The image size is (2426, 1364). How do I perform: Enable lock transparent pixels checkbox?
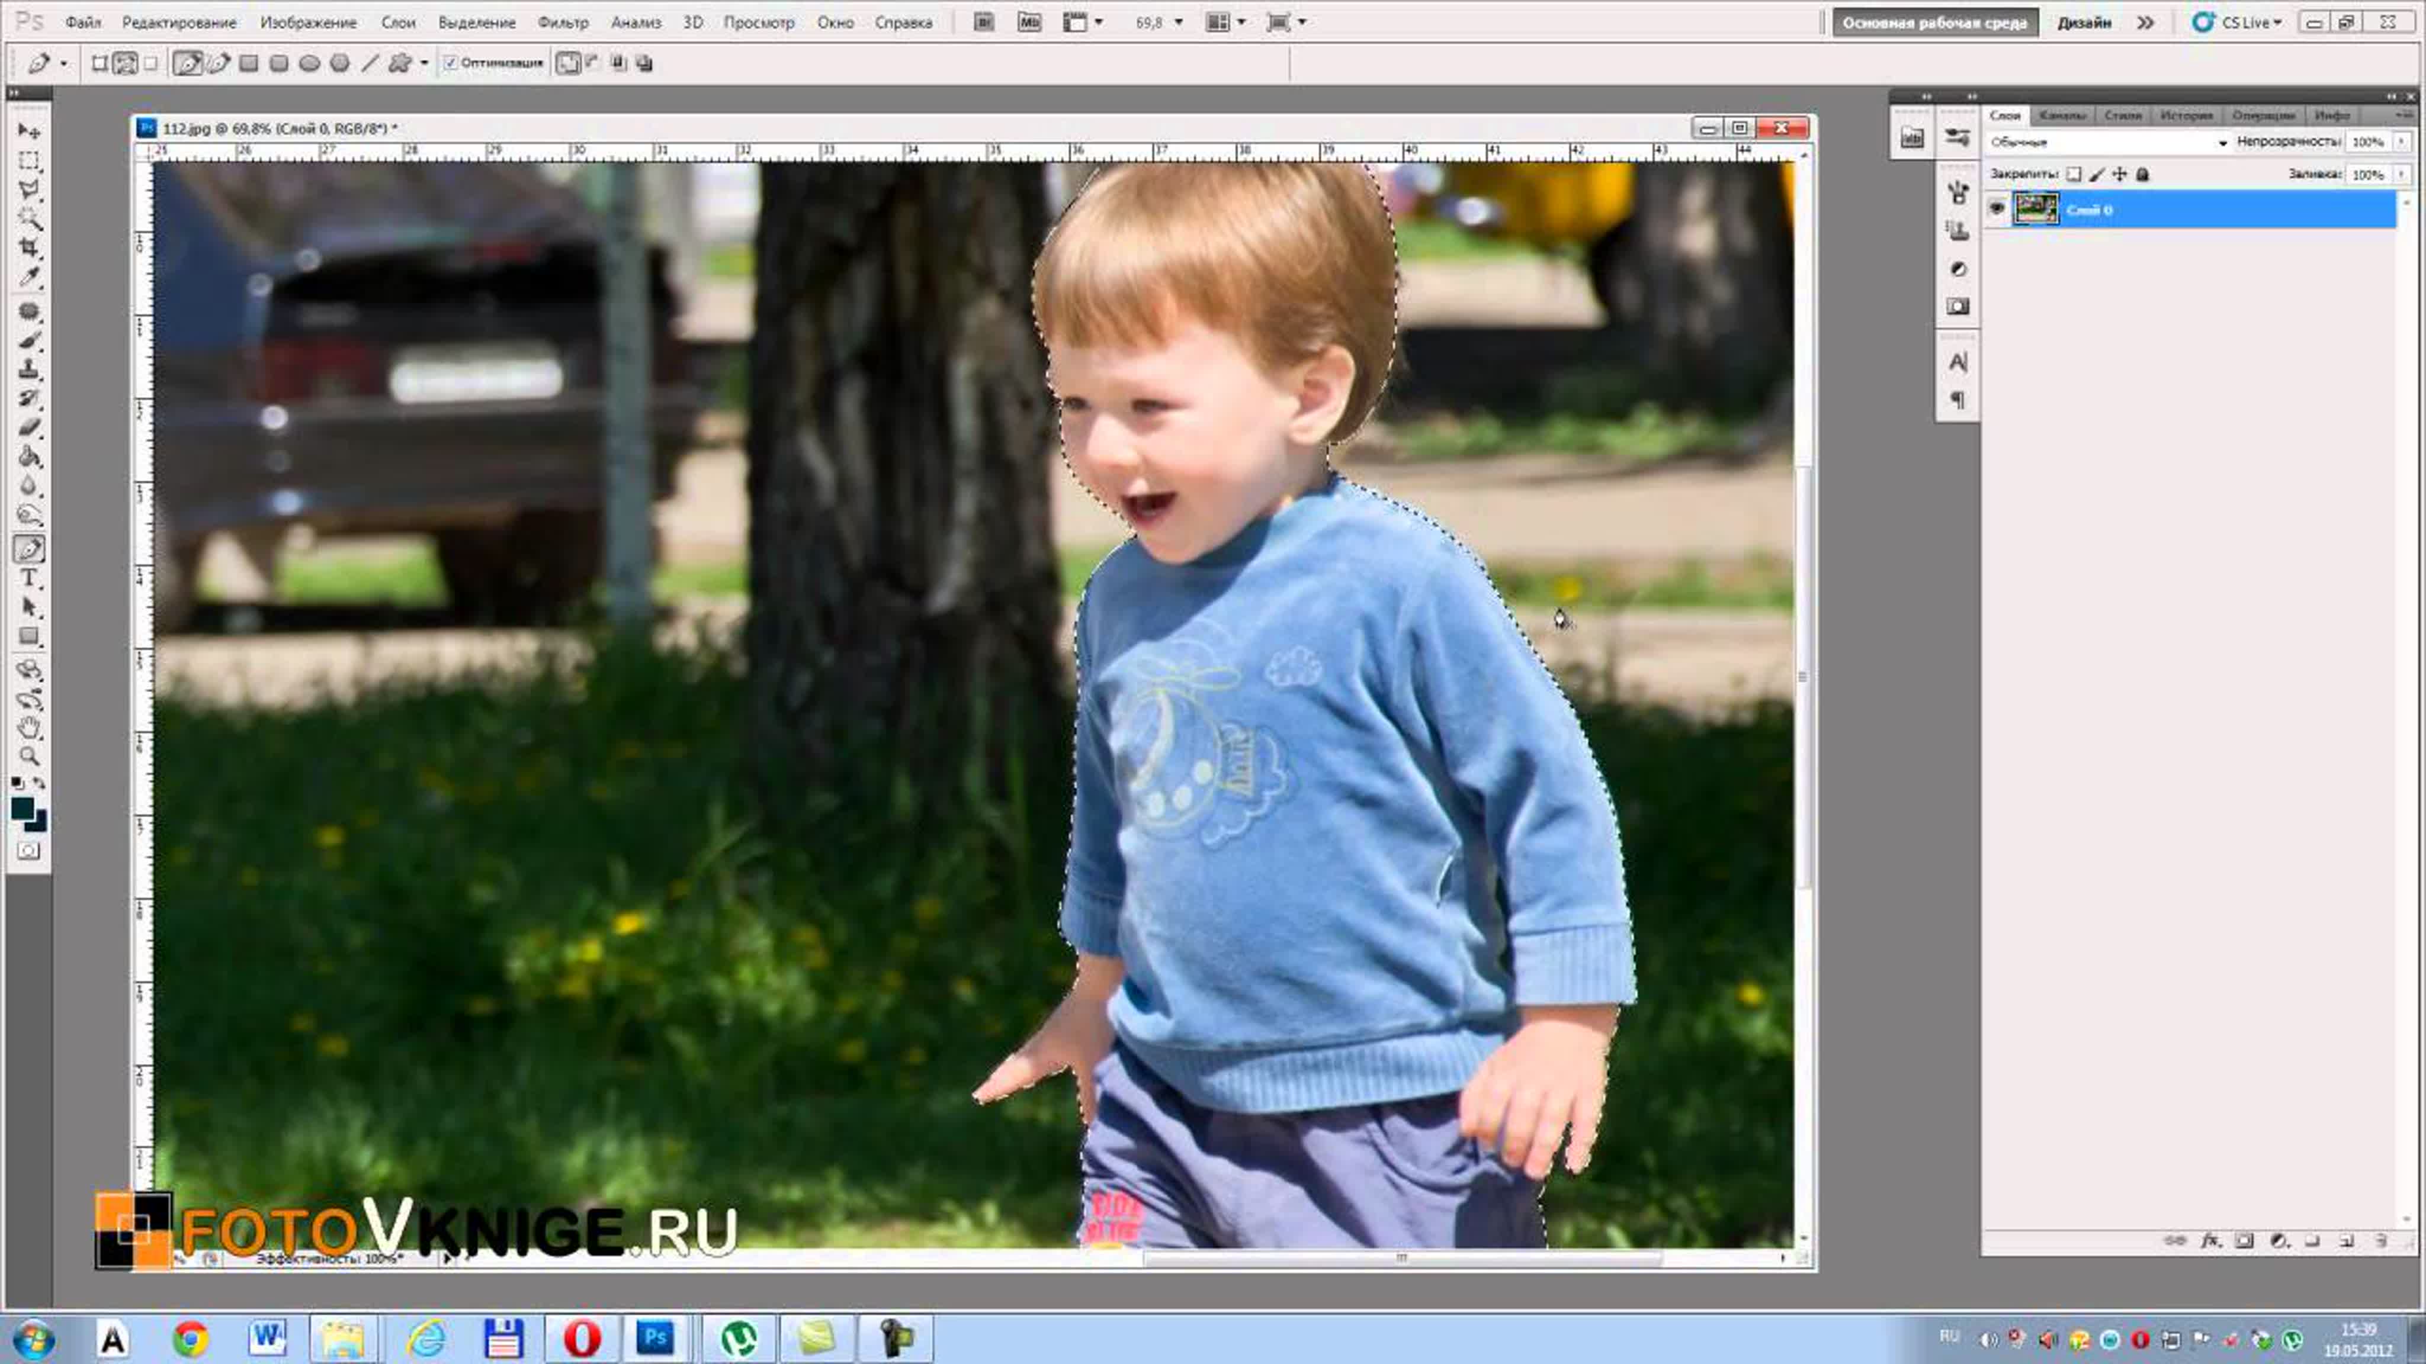pos(2074,174)
